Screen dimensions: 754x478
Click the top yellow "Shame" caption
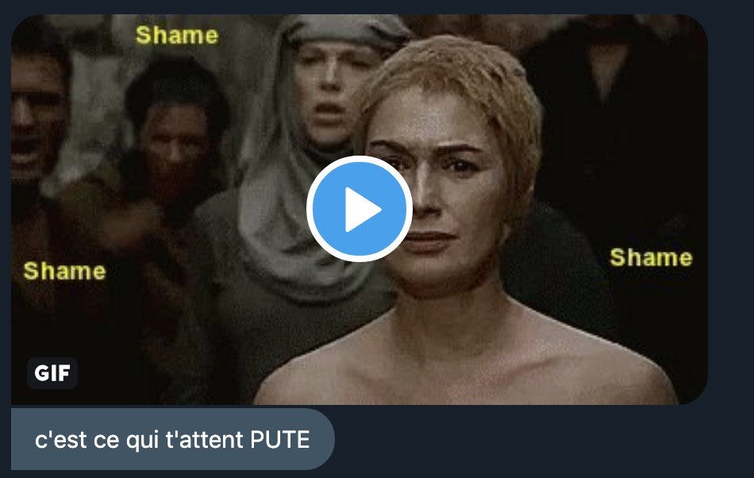pos(177,35)
